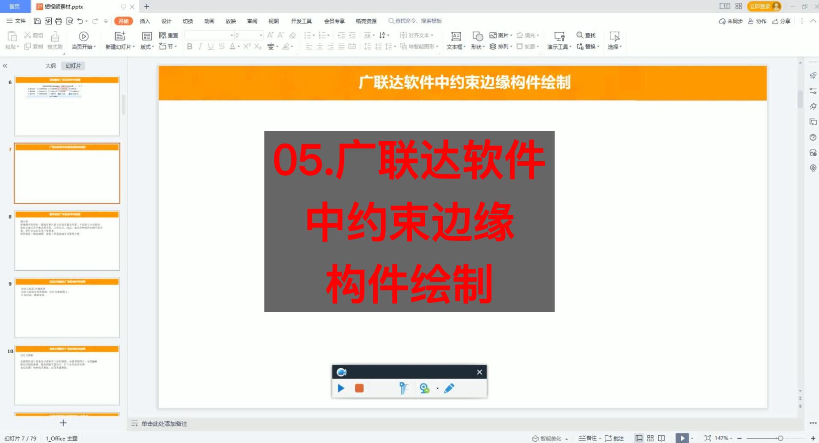Viewport: 819px width, 443px height.
Task: Click the Select (选择) tool icon
Action: click(x=614, y=36)
